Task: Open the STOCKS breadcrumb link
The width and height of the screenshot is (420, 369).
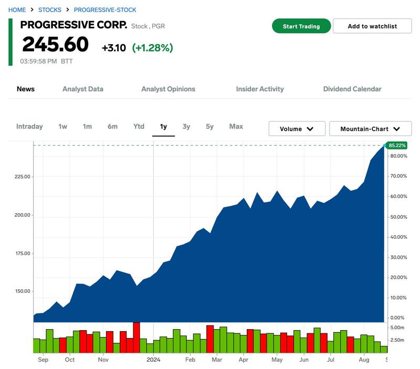Action: 50,10
